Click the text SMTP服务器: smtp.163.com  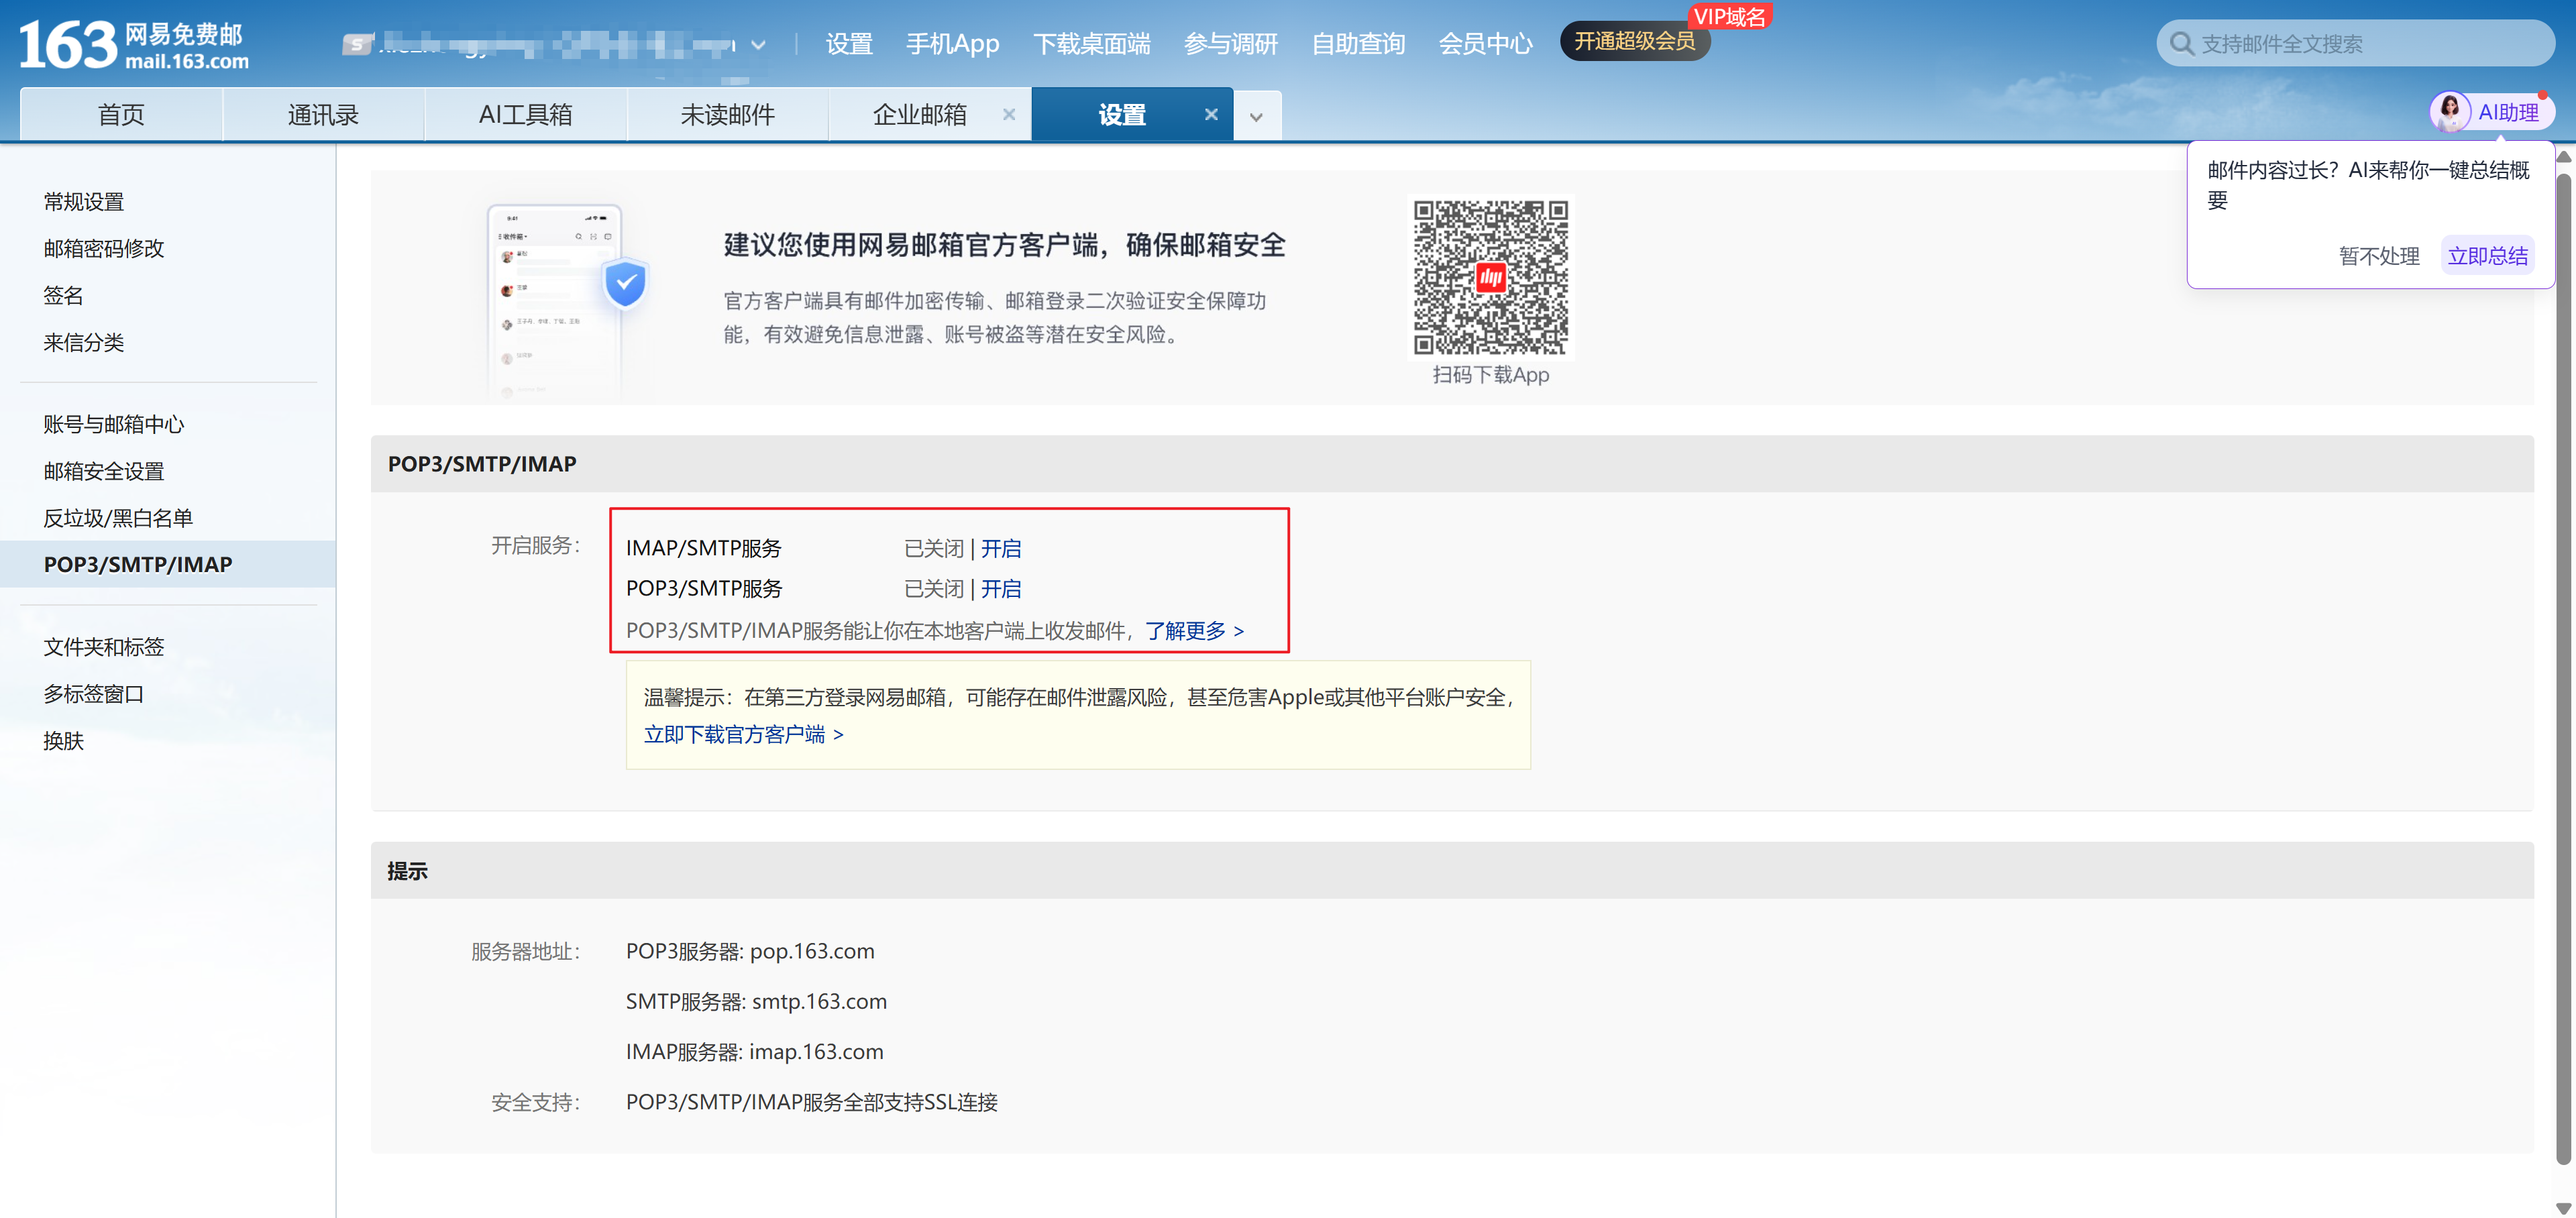click(756, 1002)
